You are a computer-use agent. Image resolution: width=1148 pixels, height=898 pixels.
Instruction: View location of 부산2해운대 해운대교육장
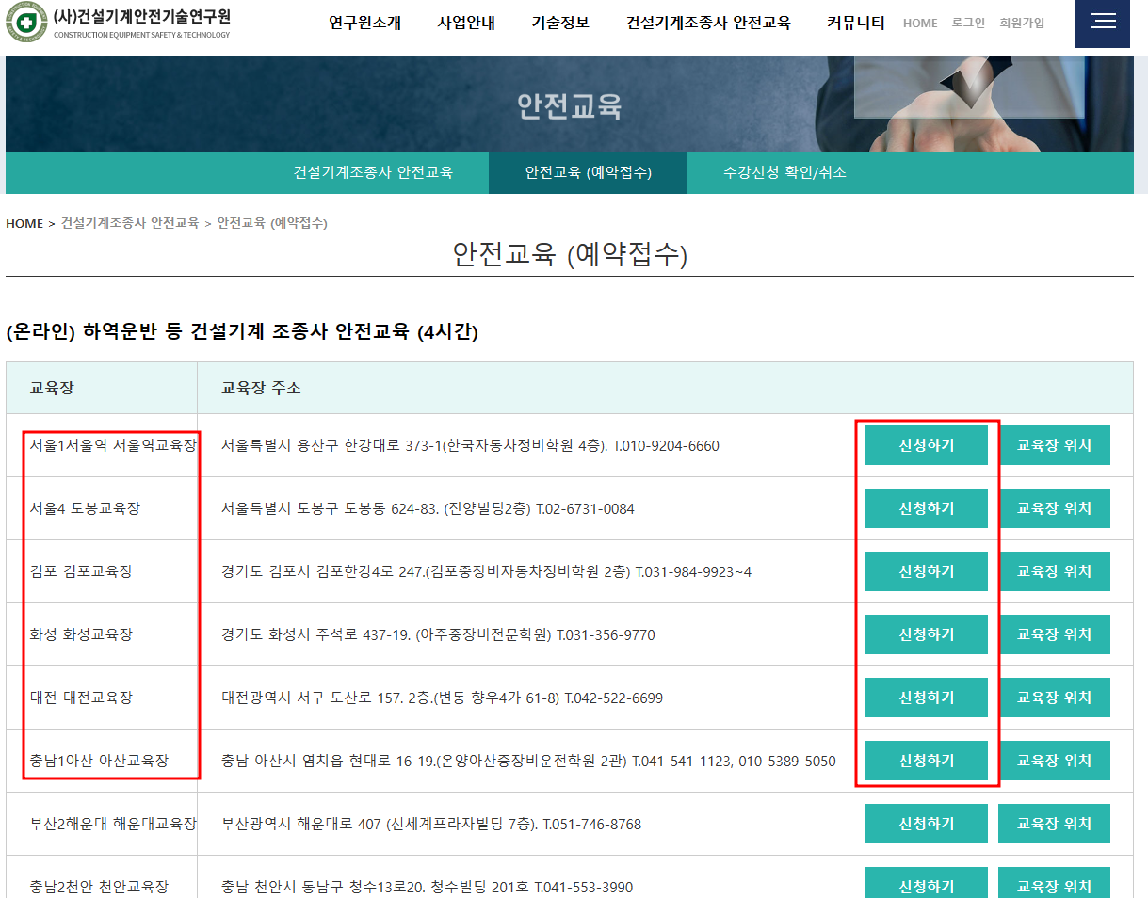(x=1054, y=823)
